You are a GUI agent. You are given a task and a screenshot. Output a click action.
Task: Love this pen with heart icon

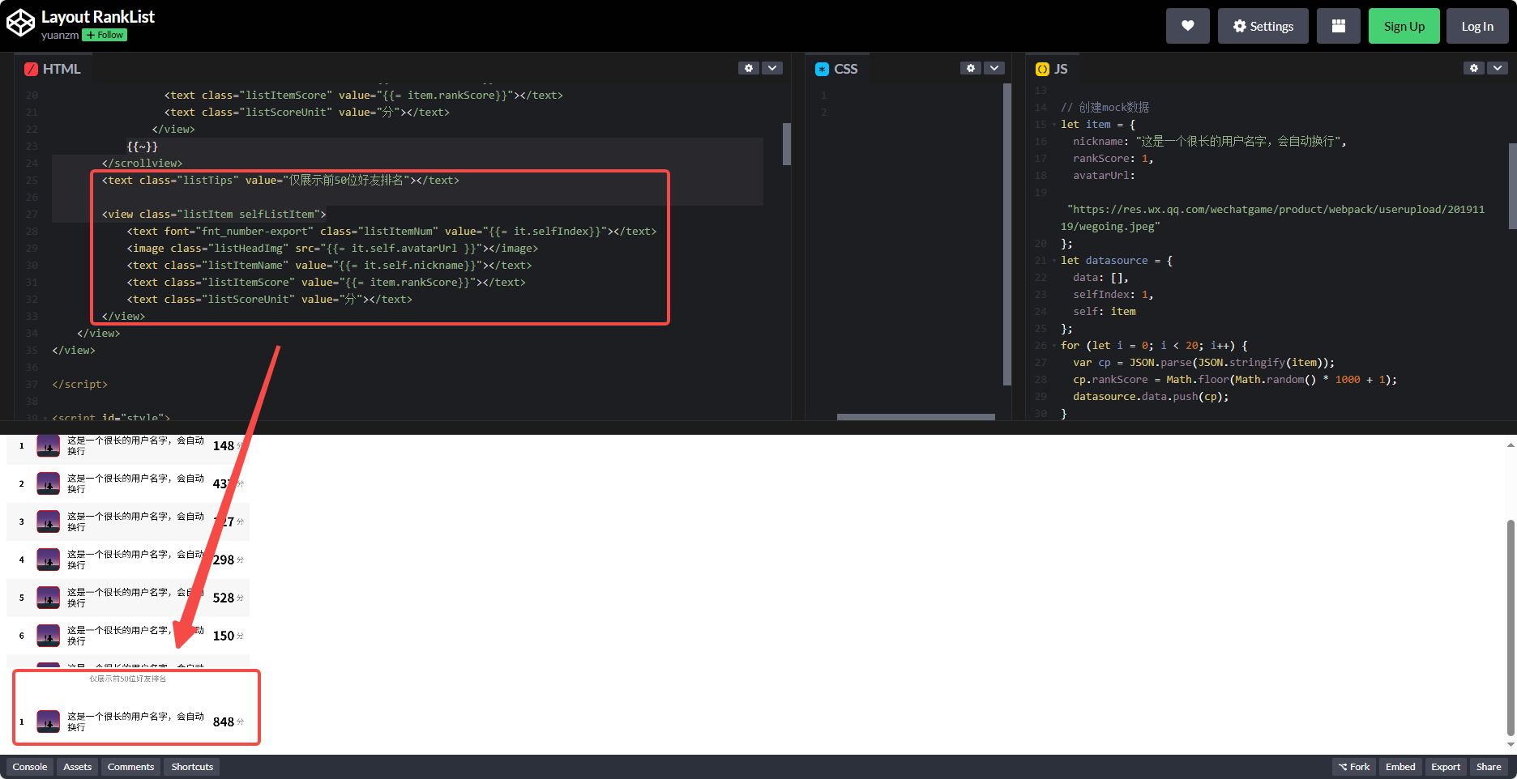point(1187,26)
